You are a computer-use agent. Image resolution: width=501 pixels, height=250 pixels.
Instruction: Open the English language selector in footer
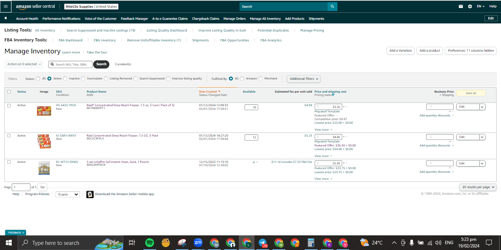point(67,194)
